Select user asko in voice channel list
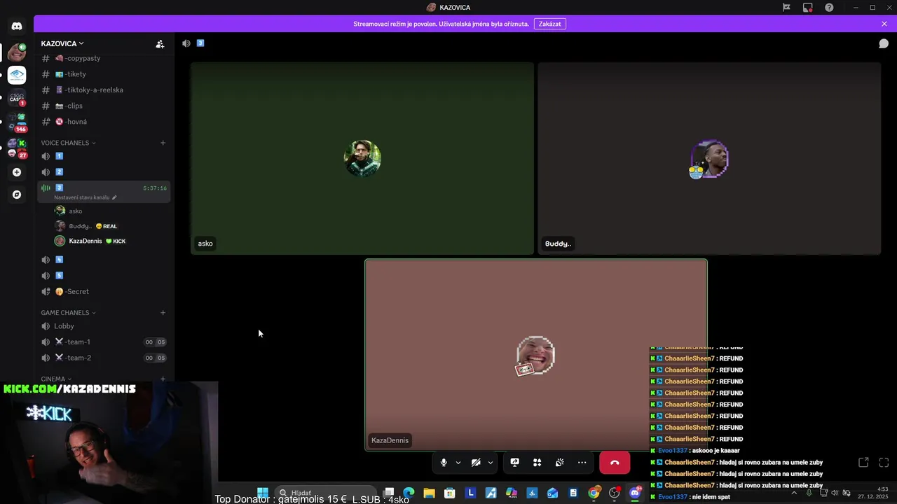The height and width of the screenshot is (504, 897). point(111,211)
